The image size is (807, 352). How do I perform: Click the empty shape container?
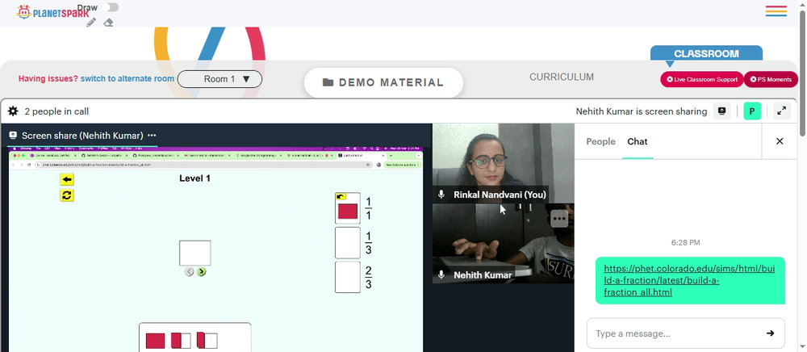[x=195, y=253]
